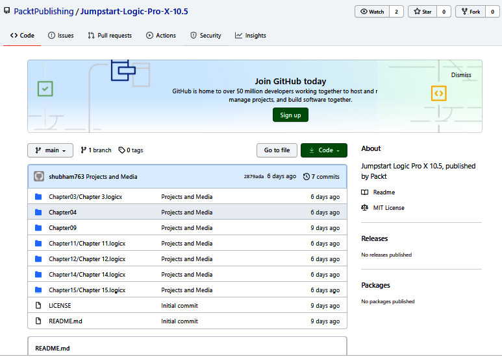Viewport: 502px width, 357px height.
Task: Switch to the Code tab
Action: pyautogui.click(x=22, y=36)
